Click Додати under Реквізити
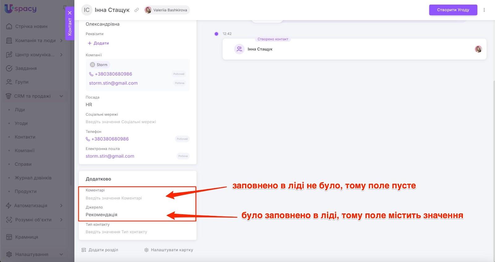 [98, 43]
